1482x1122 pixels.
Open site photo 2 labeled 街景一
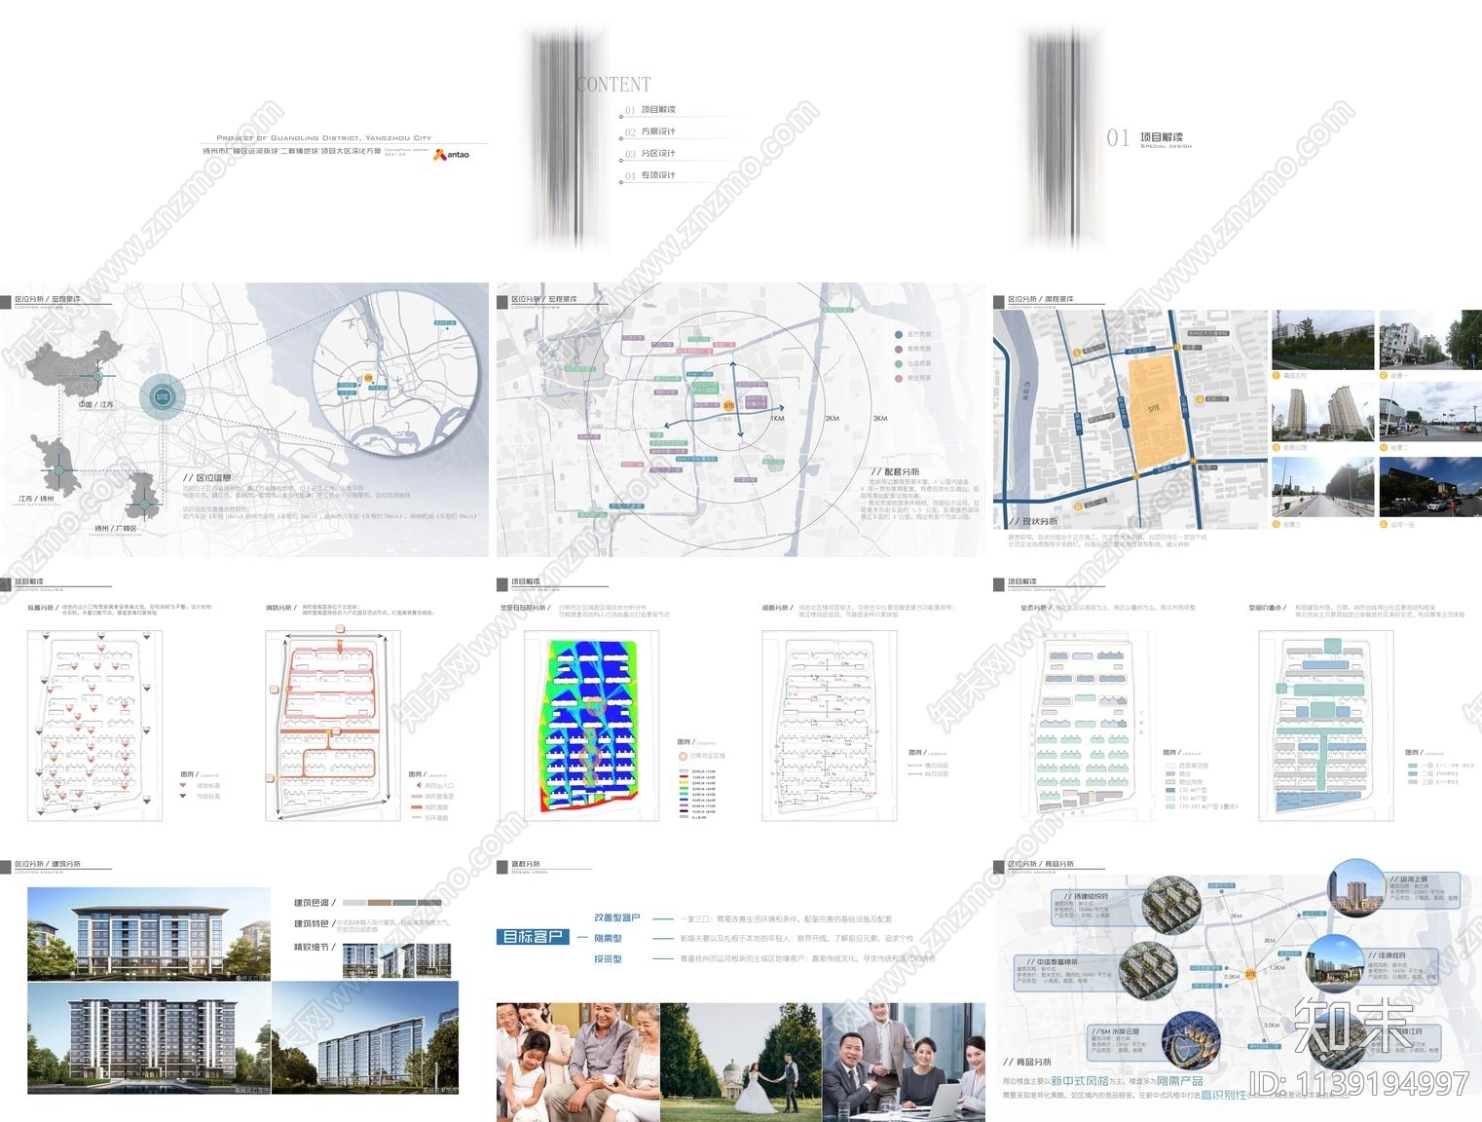tap(1429, 341)
